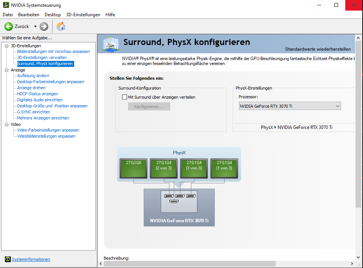
Task: Click the vertical scrollbar down arrow
Action: [358, 257]
